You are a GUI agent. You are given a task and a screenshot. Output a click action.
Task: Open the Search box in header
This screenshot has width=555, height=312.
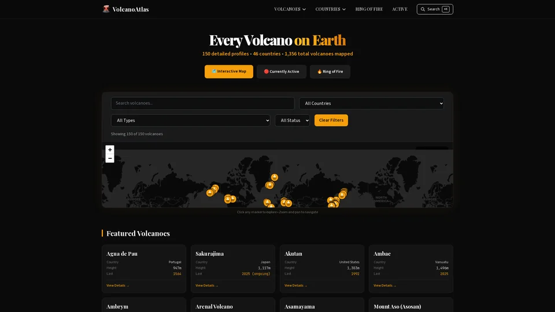[x=435, y=9]
